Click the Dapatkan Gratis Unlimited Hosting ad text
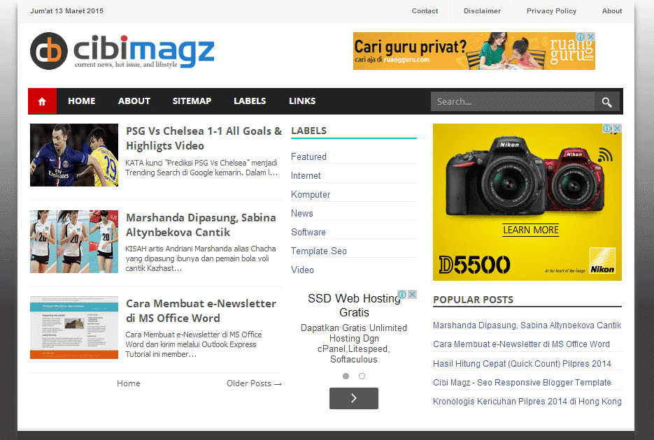Screen dimensions: 654x440 point(354,344)
